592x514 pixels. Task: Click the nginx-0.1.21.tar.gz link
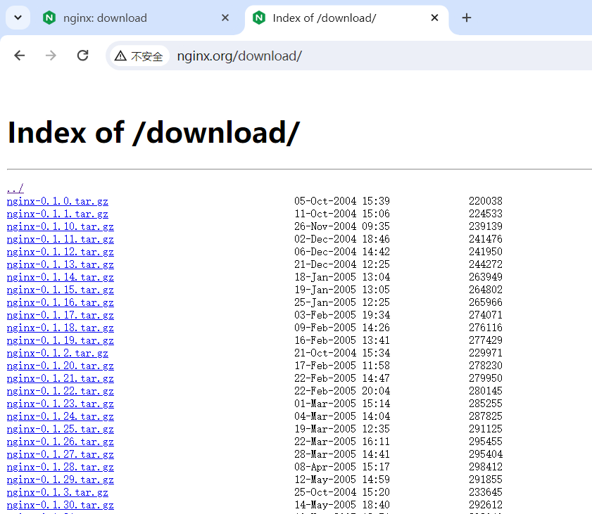click(x=61, y=378)
